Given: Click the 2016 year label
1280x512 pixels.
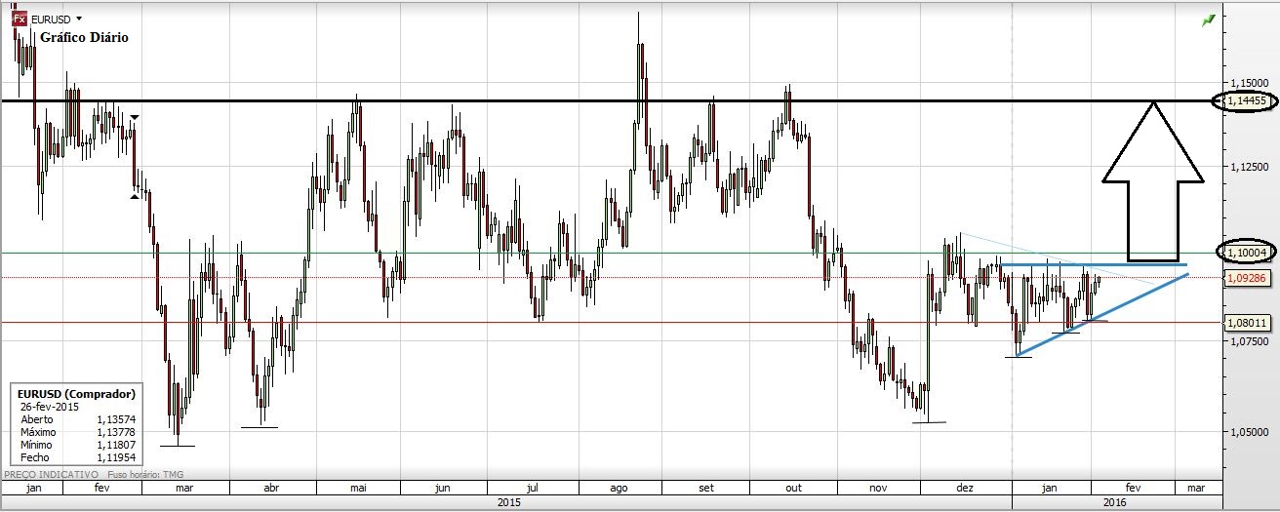Looking at the screenshot, I should tap(1114, 502).
